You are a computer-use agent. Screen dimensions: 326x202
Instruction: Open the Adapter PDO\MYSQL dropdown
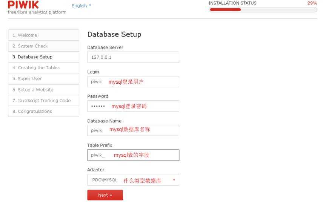(x=133, y=180)
